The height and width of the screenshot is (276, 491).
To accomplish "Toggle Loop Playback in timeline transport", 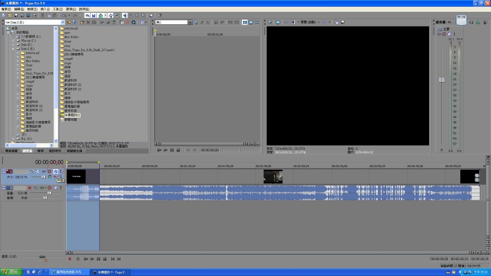I will coord(77,259).
